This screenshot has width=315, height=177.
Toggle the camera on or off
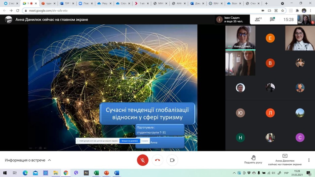(172, 160)
